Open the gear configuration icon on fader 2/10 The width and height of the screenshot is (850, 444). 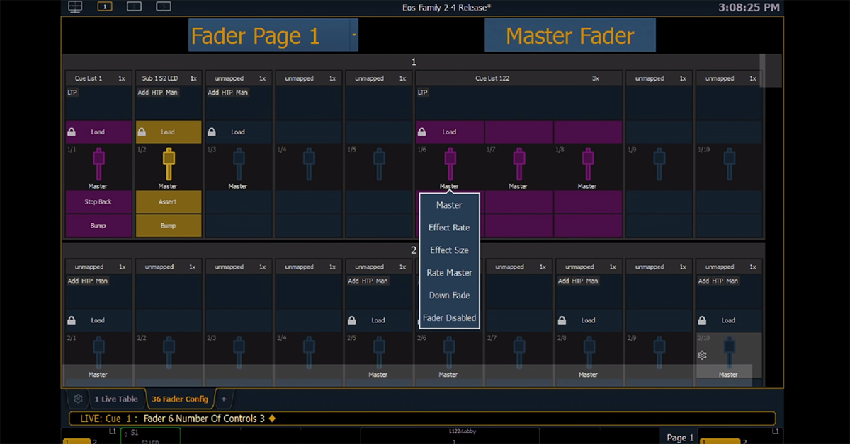[702, 356]
